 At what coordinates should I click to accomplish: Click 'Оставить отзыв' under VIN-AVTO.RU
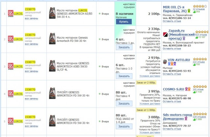pyautogui.click(x=172, y=74)
